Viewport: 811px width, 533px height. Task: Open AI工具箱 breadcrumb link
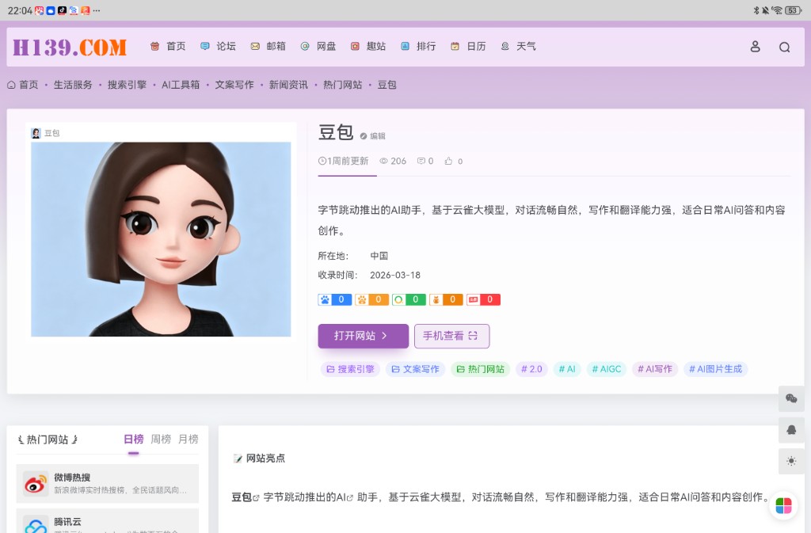(x=181, y=85)
